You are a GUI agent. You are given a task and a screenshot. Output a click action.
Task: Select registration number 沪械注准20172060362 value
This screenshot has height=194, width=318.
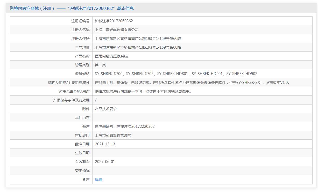pyautogui.click(x=114, y=21)
